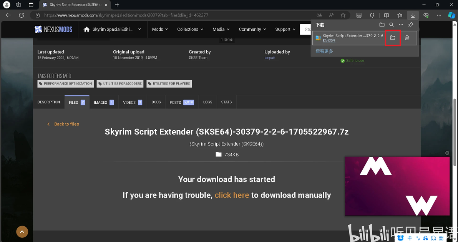Click the Nexus Mods search field
This screenshot has height=242, width=458.
(306, 29)
